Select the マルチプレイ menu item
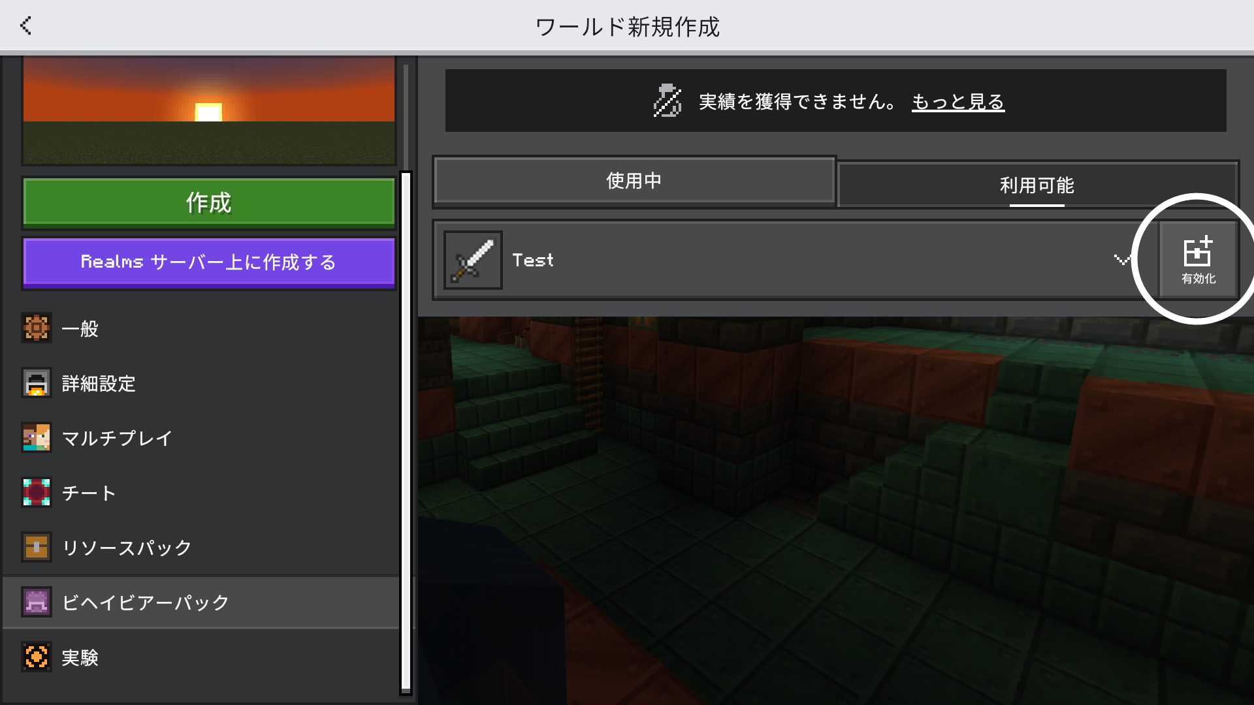Screen dimensions: 1254x705 [x=118, y=438]
